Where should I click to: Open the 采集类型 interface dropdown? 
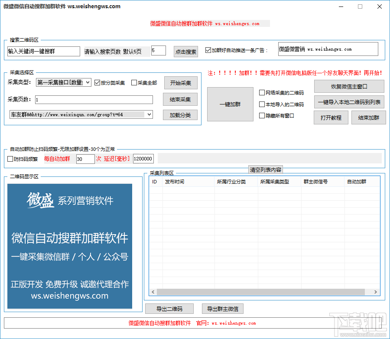point(64,82)
